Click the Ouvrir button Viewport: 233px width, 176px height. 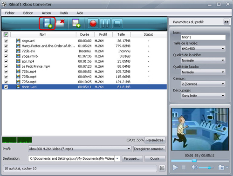click(x=155, y=158)
